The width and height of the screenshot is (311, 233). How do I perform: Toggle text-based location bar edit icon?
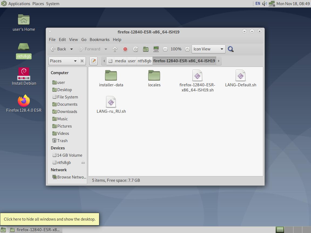[93, 61]
